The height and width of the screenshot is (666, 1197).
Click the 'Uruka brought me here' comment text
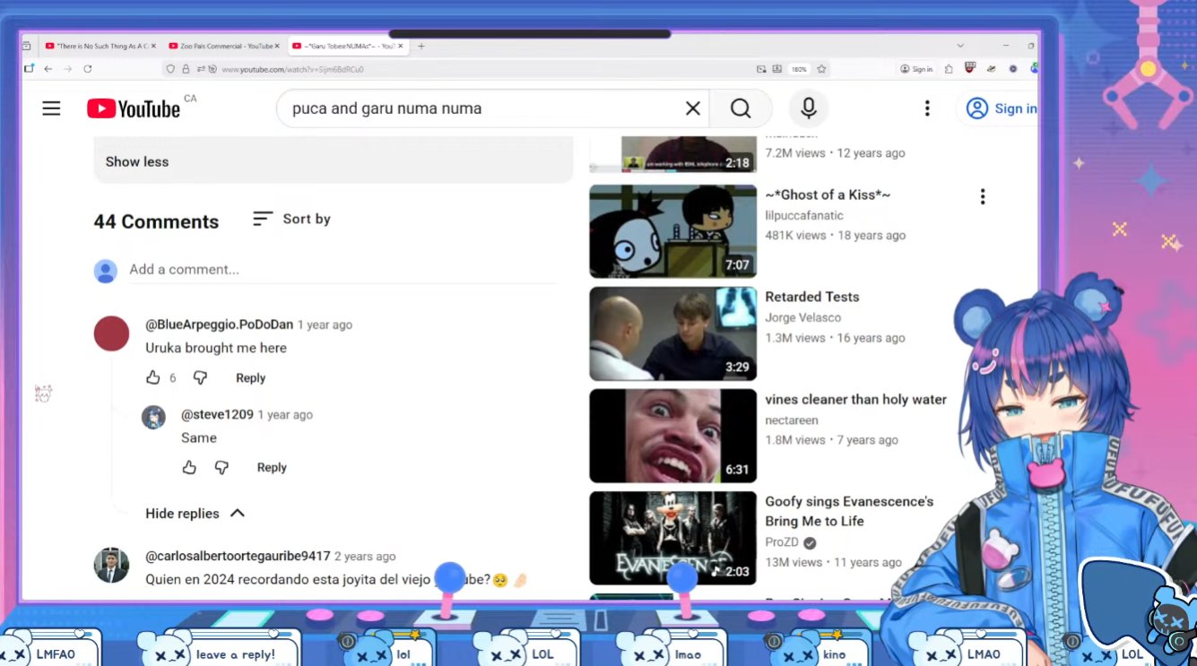[x=216, y=348]
